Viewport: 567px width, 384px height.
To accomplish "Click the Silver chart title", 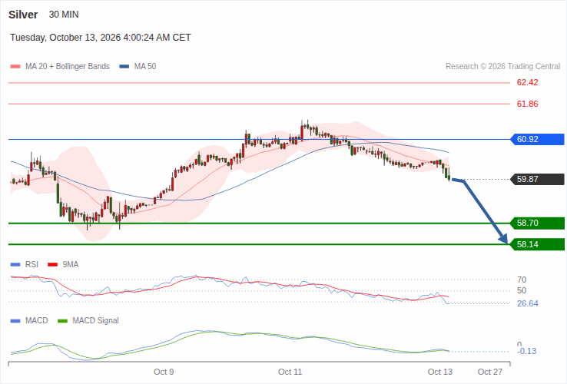I will coord(23,15).
